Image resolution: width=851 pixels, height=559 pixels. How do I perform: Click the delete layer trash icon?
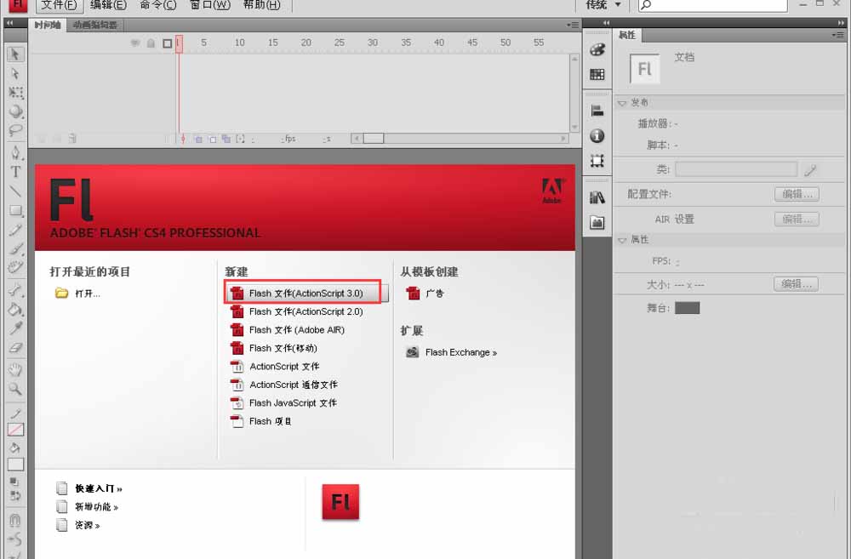pos(72,139)
